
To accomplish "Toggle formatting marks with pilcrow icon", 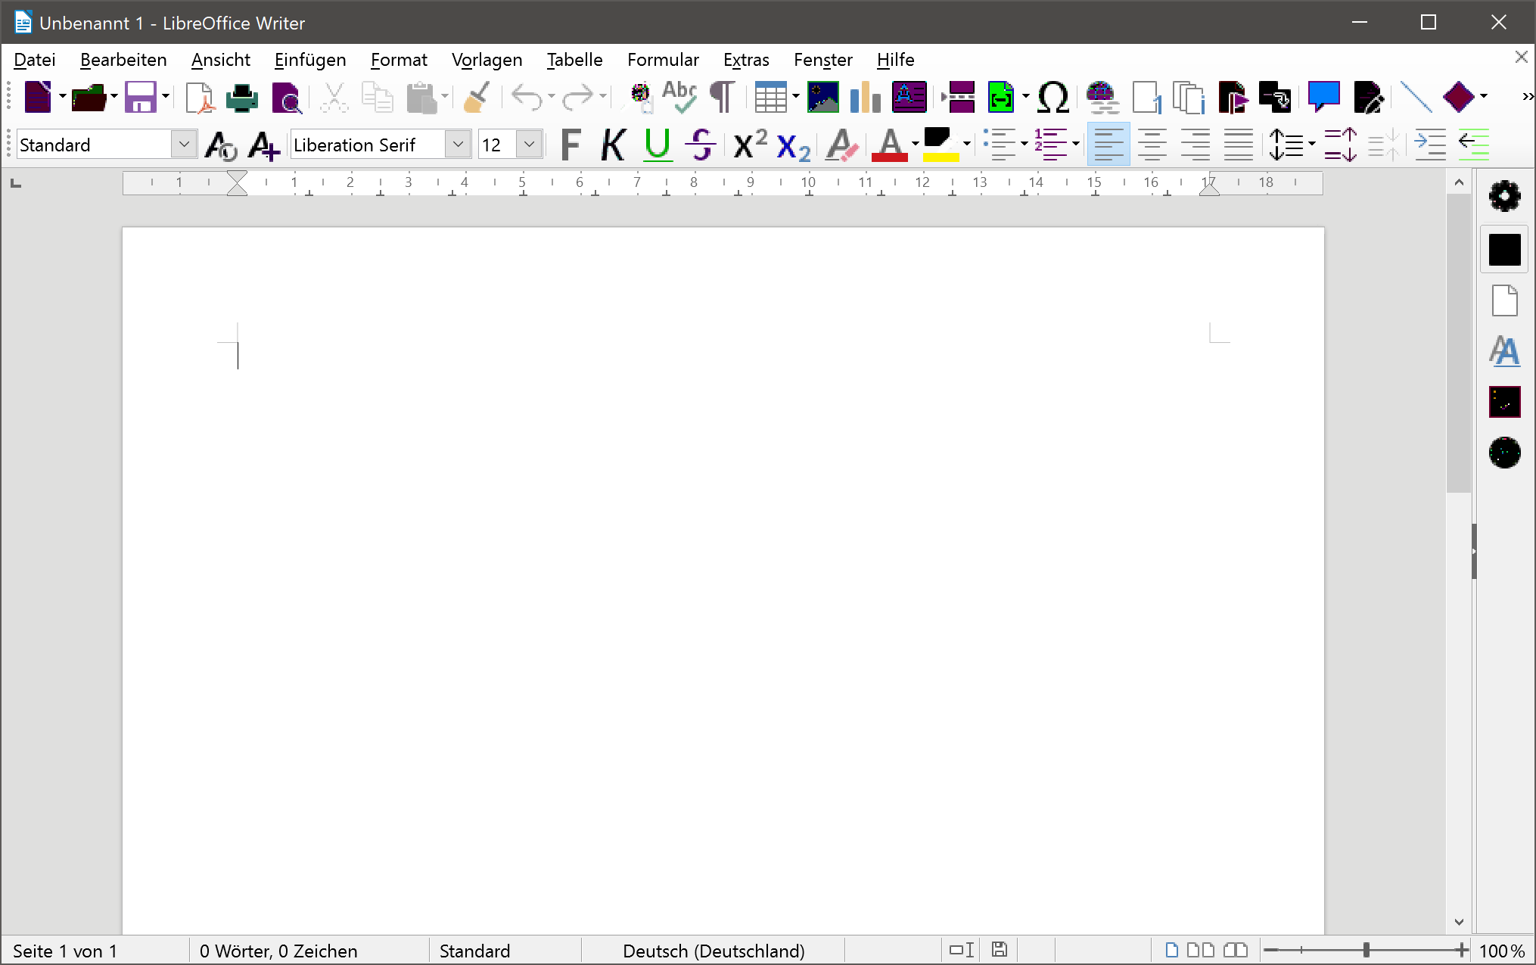I will tap(723, 98).
